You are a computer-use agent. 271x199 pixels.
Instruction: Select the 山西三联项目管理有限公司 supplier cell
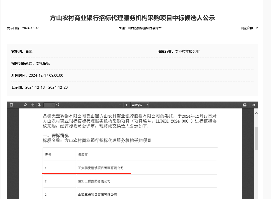tap(97, 195)
